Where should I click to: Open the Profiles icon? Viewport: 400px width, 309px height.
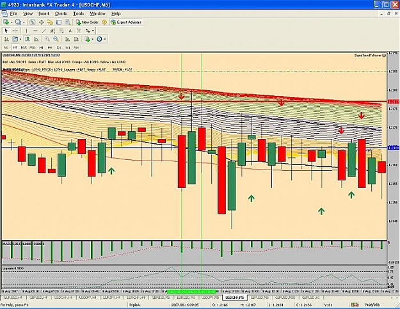(18, 22)
